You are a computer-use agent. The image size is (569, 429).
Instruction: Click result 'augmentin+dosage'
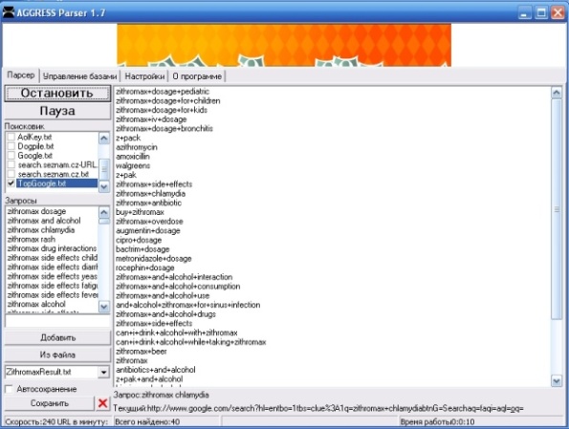(x=147, y=230)
